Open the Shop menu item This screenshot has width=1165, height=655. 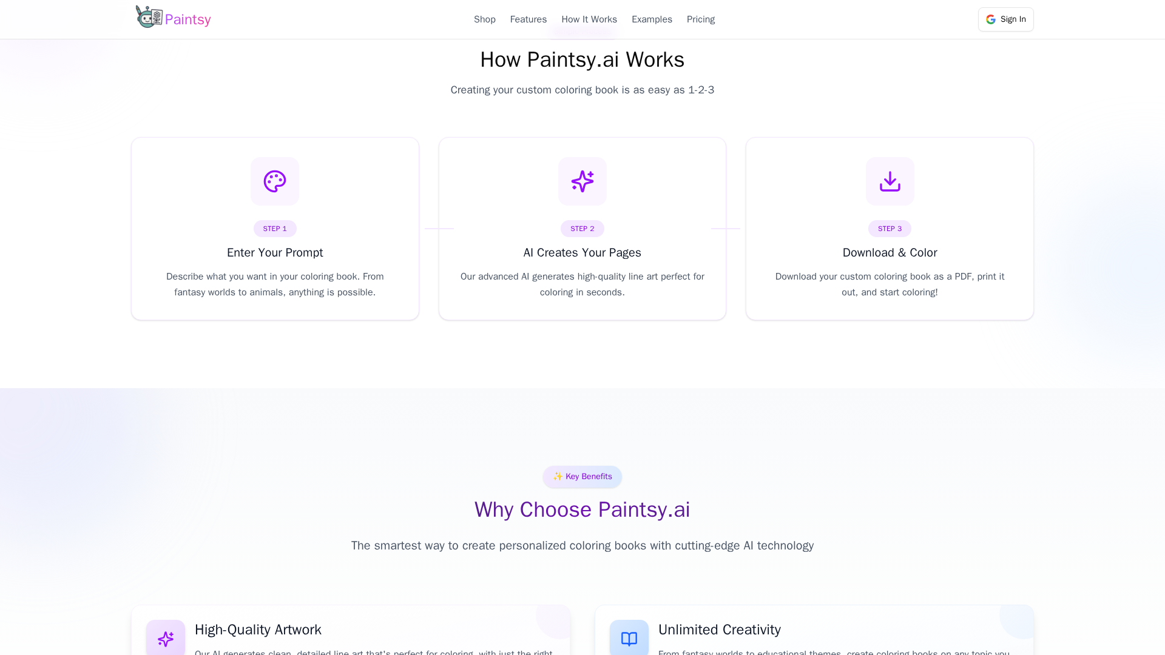click(x=485, y=19)
